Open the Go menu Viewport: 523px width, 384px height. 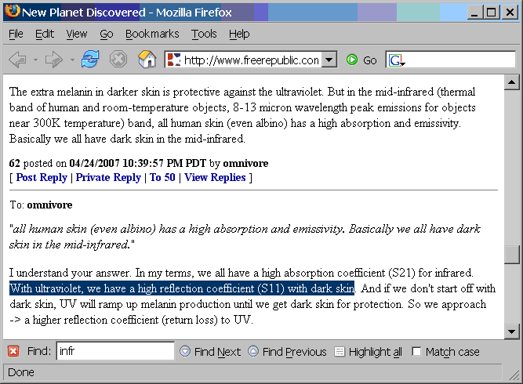[x=107, y=34]
